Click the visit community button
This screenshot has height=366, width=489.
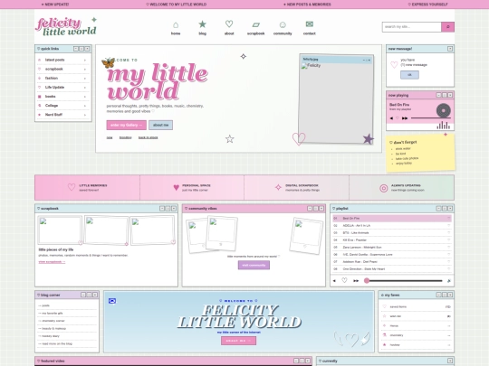pyautogui.click(x=254, y=265)
